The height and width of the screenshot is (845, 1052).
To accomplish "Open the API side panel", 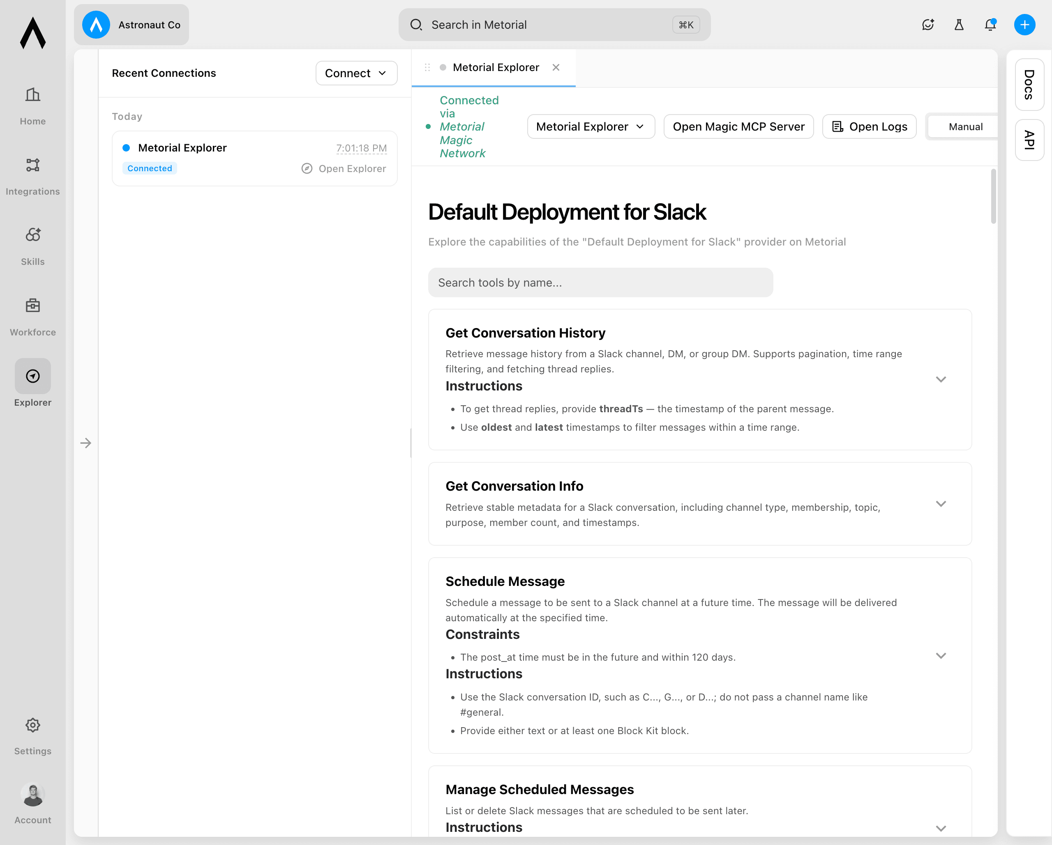I will coord(1029,140).
